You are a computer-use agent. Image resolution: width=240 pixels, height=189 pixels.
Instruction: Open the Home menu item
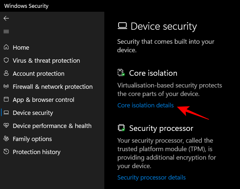tap(21, 47)
